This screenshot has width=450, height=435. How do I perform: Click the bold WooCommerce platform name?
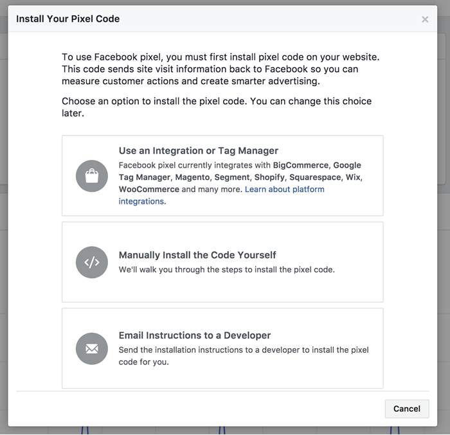(x=149, y=190)
